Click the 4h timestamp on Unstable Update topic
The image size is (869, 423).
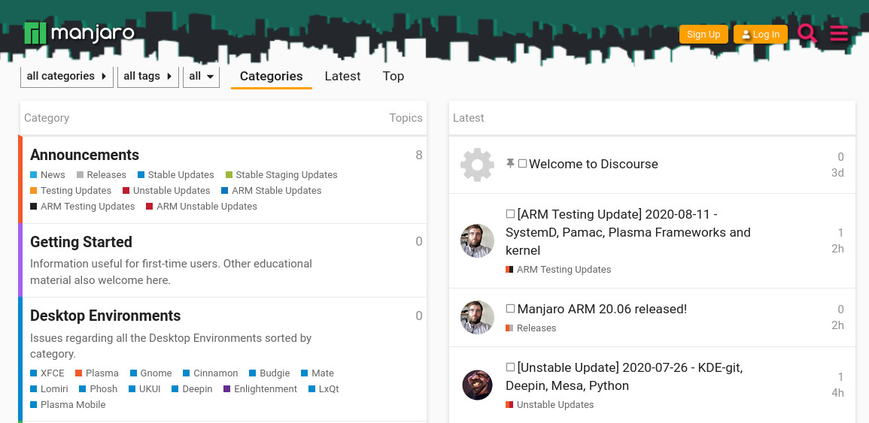pos(837,393)
